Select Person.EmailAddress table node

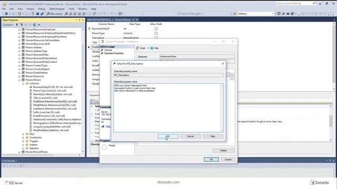point(36,72)
